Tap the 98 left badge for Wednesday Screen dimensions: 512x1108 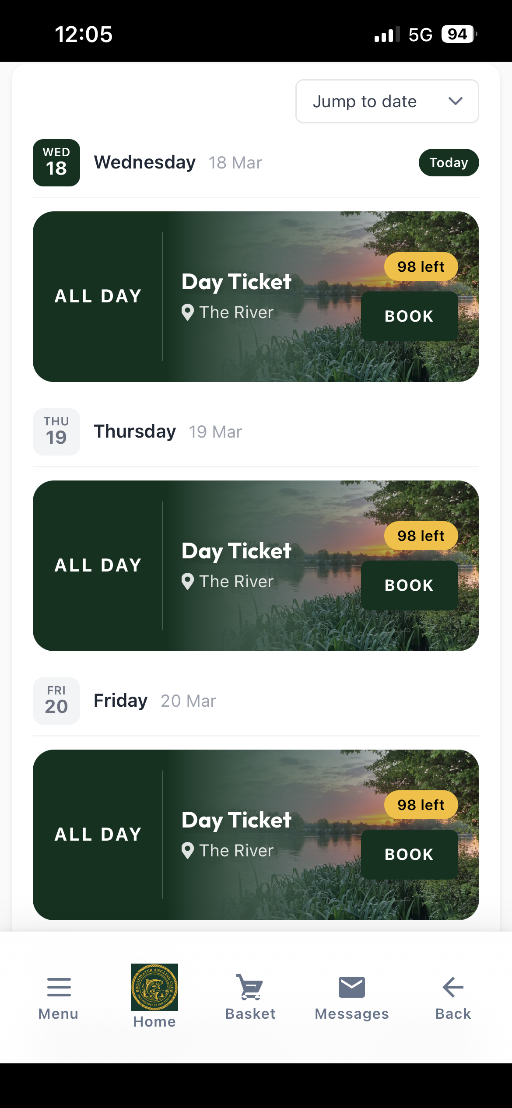[x=421, y=266]
